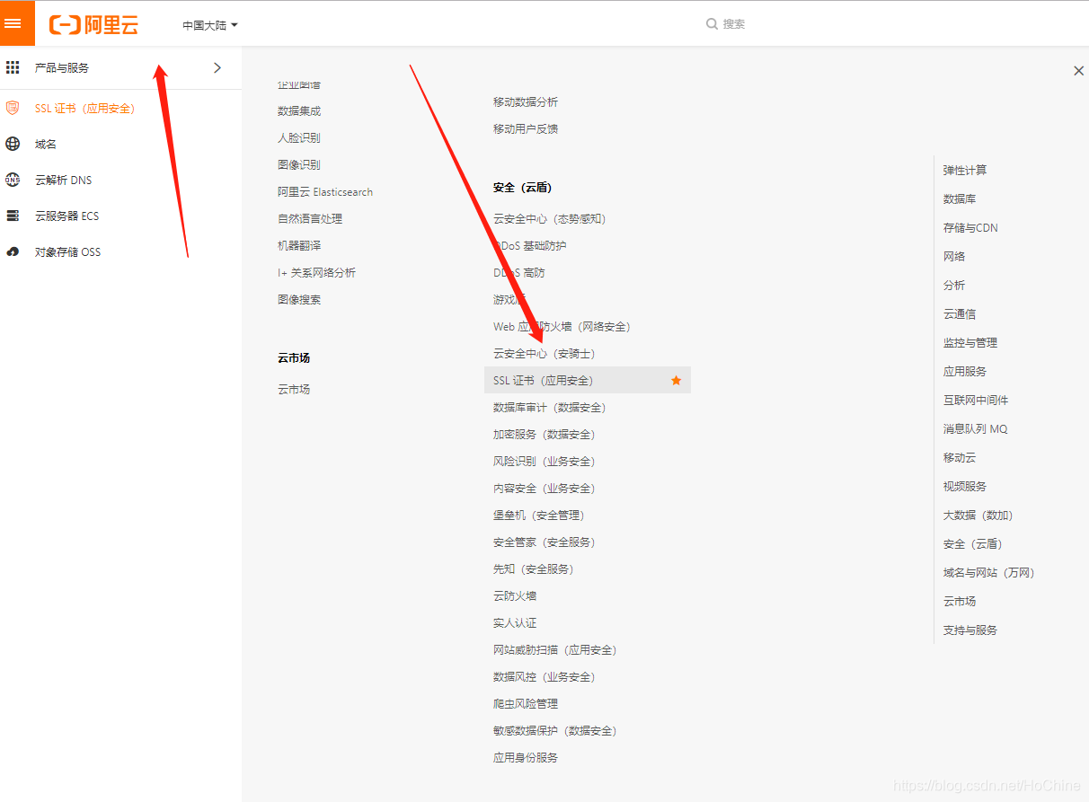The width and height of the screenshot is (1089, 802).
Task: Open 移动数据分析 link
Action: tap(526, 102)
